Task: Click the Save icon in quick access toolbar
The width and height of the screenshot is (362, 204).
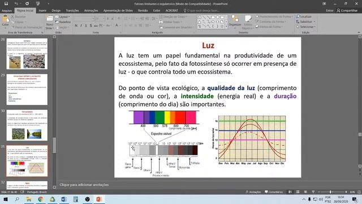Action: (6, 4)
